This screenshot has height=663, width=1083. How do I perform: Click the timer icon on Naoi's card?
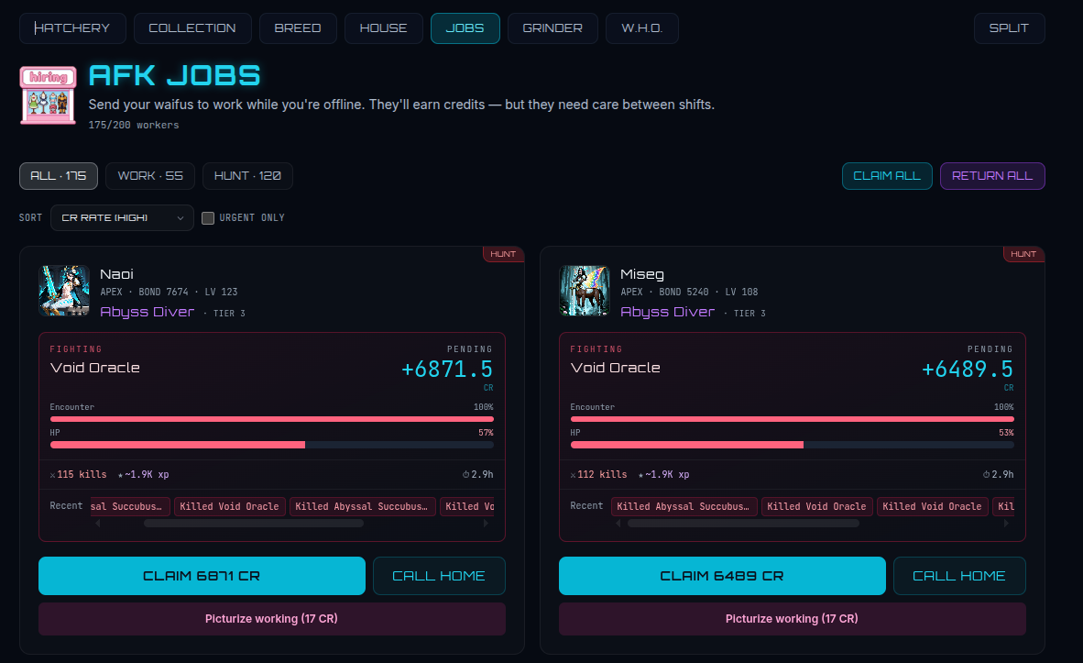pos(465,474)
